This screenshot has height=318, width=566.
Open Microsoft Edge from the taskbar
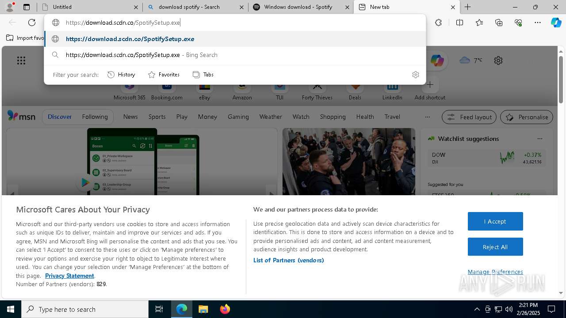pos(182,309)
